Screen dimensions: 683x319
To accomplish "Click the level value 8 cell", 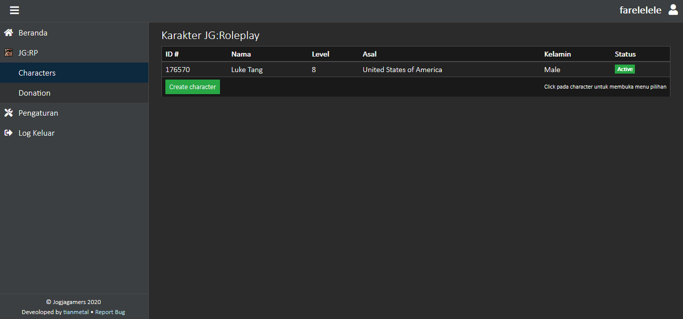I will (314, 69).
